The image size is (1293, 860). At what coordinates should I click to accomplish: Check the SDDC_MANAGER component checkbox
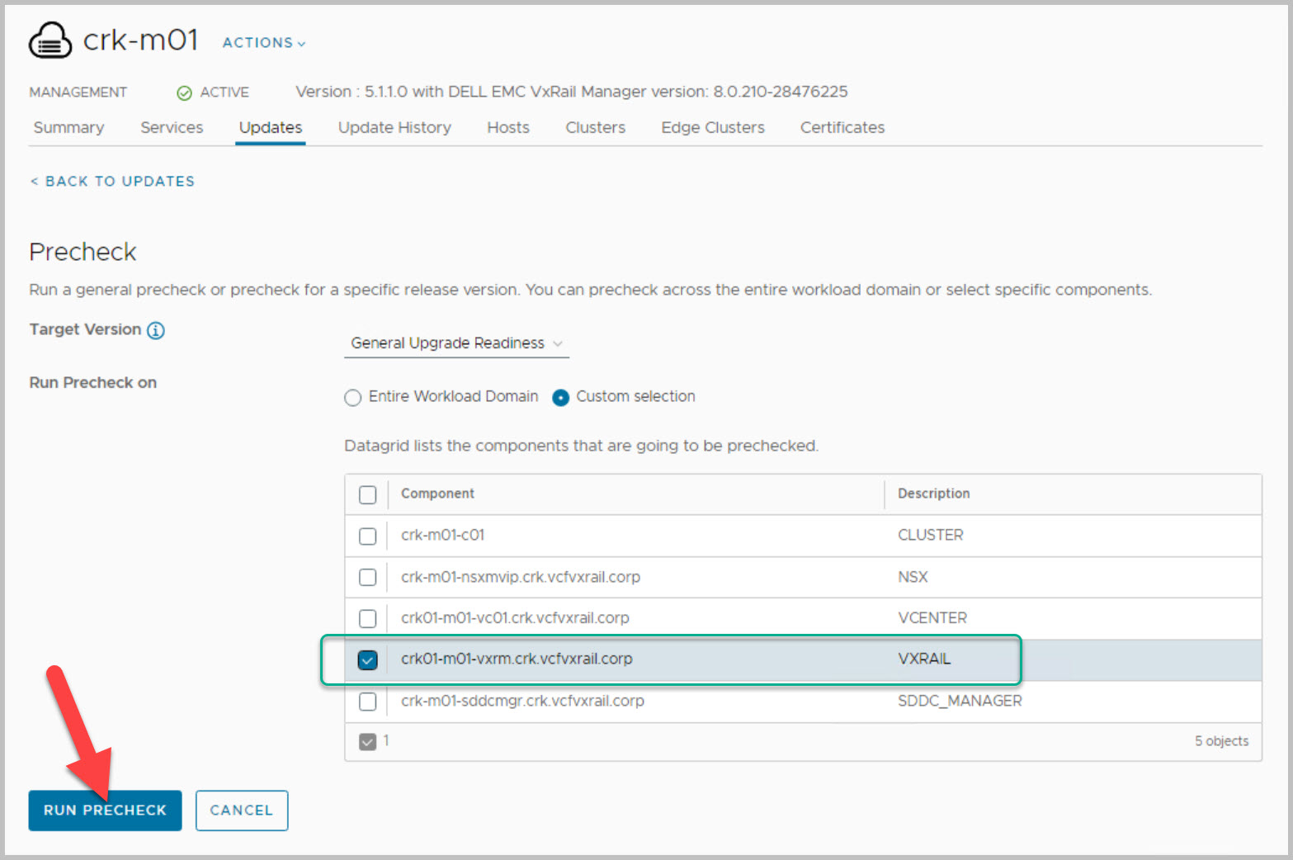[x=368, y=702]
